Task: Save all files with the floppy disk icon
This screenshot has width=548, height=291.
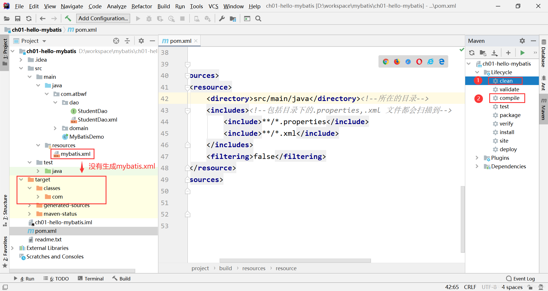Action: [18, 19]
